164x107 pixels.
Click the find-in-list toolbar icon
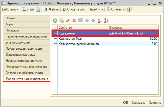pos(24,9)
